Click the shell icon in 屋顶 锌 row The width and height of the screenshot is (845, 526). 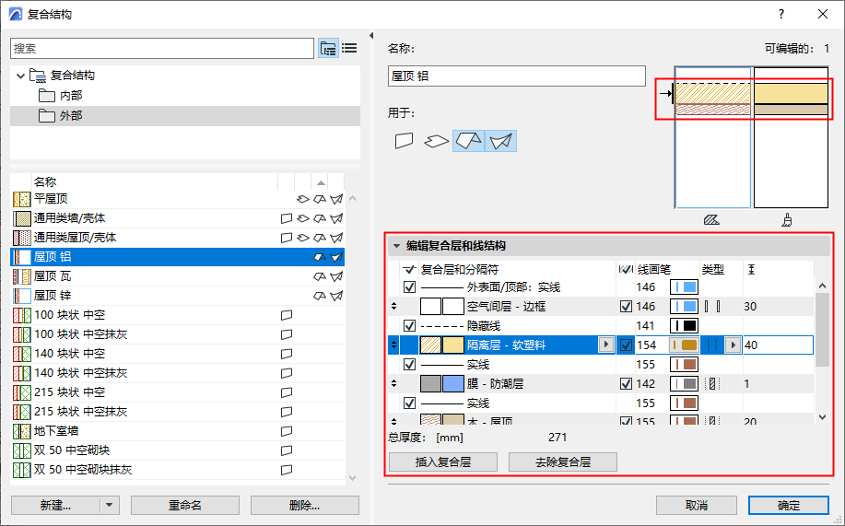(336, 296)
